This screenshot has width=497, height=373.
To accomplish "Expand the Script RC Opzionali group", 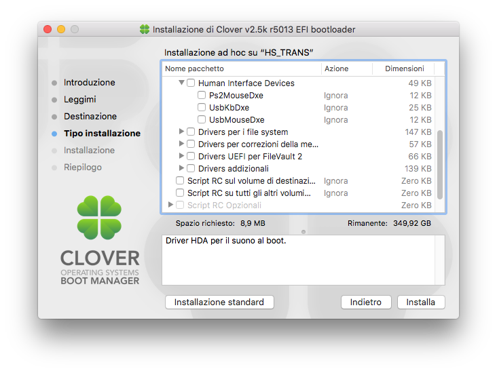I will [x=170, y=205].
